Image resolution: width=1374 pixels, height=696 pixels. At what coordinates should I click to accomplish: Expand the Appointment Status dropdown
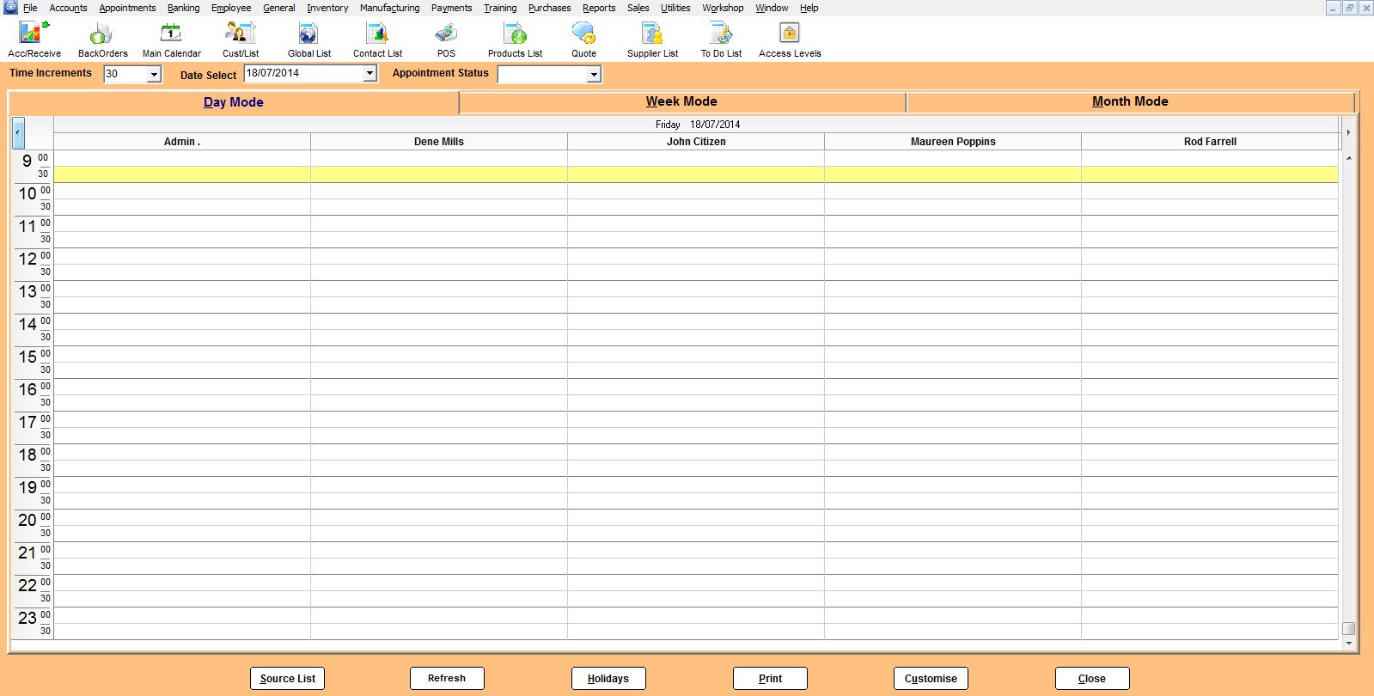pyautogui.click(x=593, y=75)
